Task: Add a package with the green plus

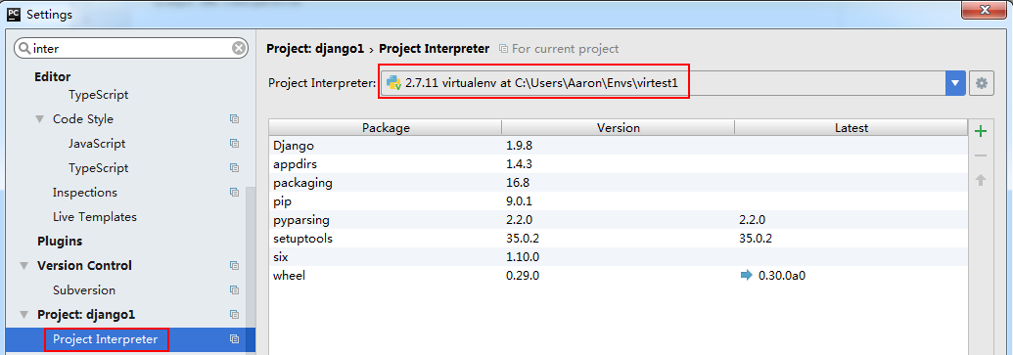Action: point(981,132)
